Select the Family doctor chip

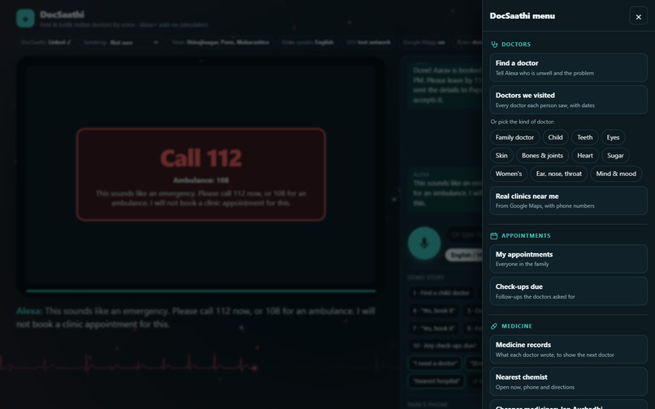tap(514, 137)
